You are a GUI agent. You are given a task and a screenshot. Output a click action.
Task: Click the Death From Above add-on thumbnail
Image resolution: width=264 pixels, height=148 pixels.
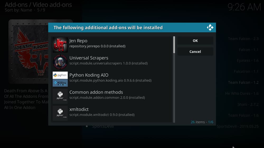coord(29,51)
